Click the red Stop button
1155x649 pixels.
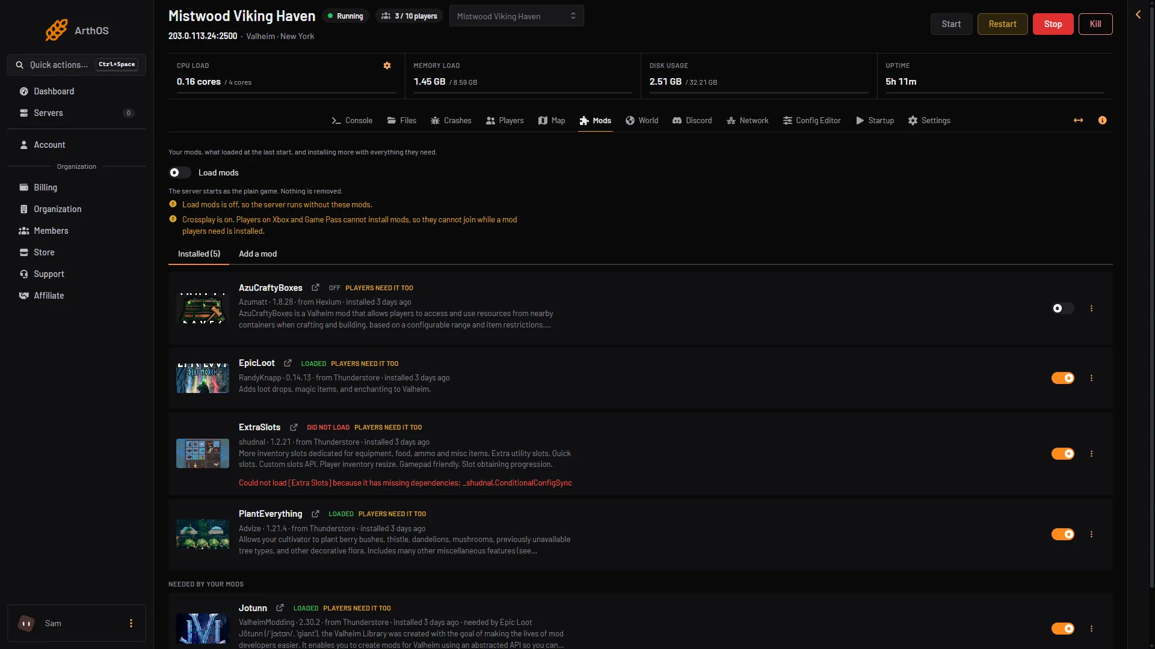coord(1053,24)
